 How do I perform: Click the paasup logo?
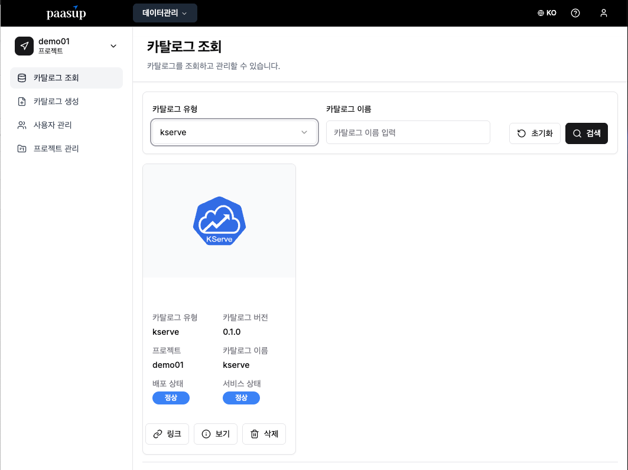pos(66,13)
